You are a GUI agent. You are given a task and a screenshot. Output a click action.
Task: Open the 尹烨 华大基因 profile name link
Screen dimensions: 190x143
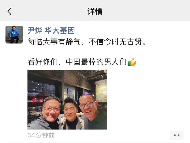click(x=51, y=30)
